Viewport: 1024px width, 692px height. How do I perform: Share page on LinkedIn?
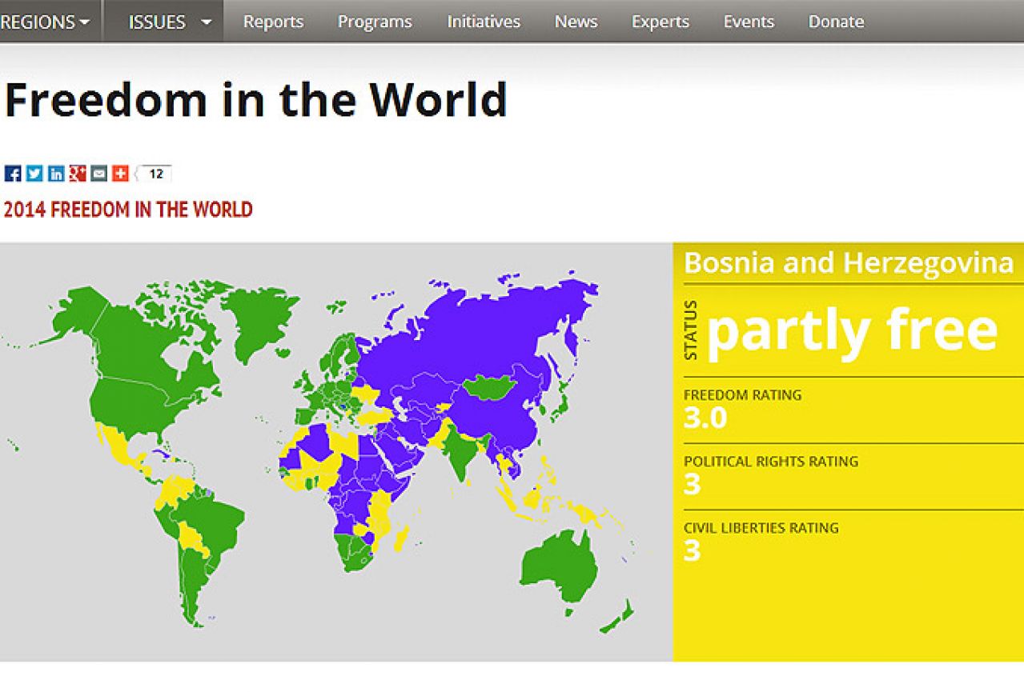(x=56, y=174)
